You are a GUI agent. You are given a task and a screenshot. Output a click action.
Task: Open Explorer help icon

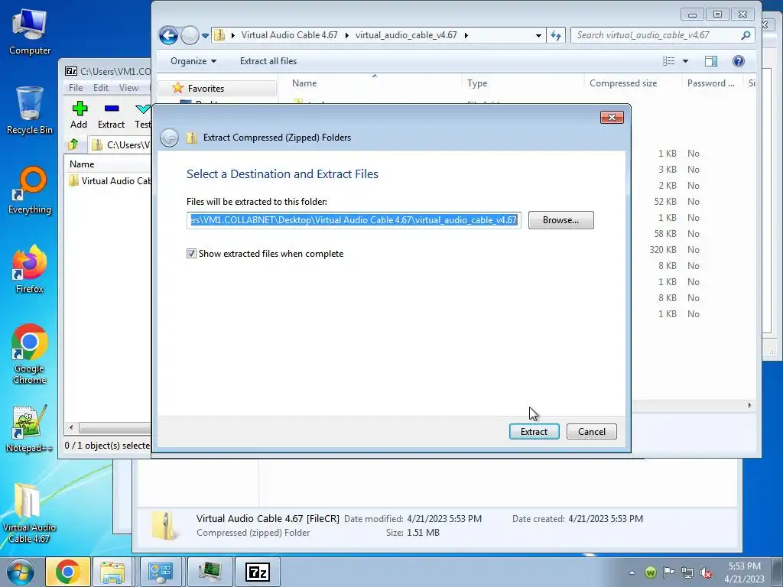pos(739,61)
